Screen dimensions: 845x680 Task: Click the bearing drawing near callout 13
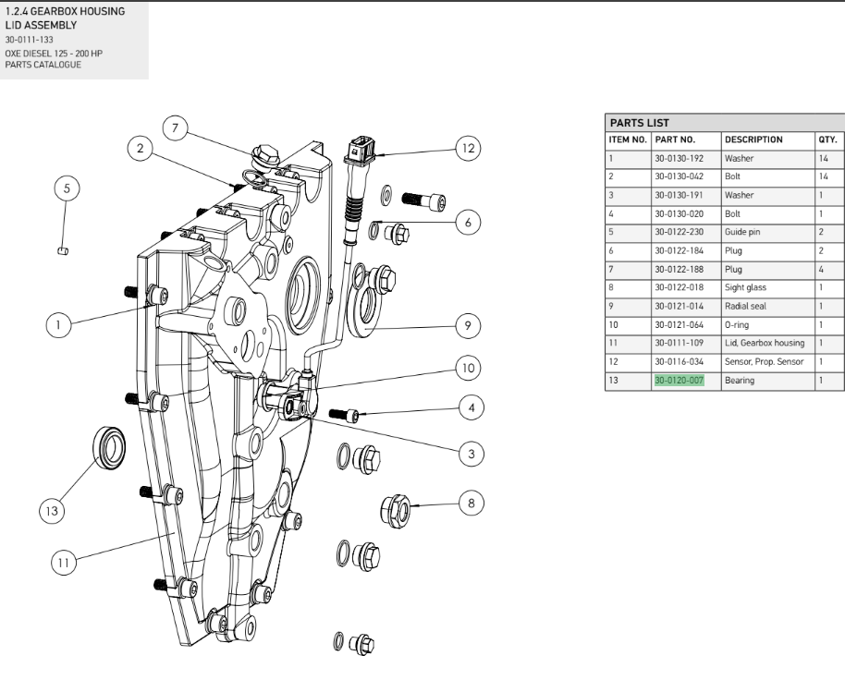point(110,448)
